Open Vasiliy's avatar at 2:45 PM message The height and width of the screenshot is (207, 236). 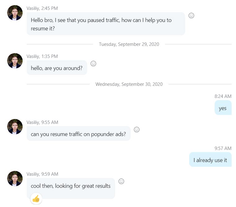(x=15, y=13)
